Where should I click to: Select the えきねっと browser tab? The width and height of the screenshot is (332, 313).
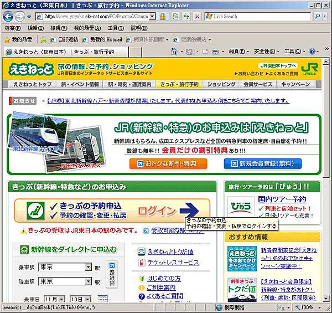pyautogui.click(x=66, y=52)
